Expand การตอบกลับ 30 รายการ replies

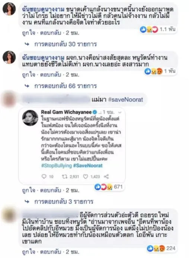click(65, 44)
